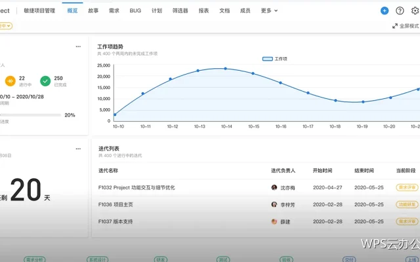Click the 需求评审 tag in the F1037 row
The height and width of the screenshot is (262, 420).
tap(407, 221)
